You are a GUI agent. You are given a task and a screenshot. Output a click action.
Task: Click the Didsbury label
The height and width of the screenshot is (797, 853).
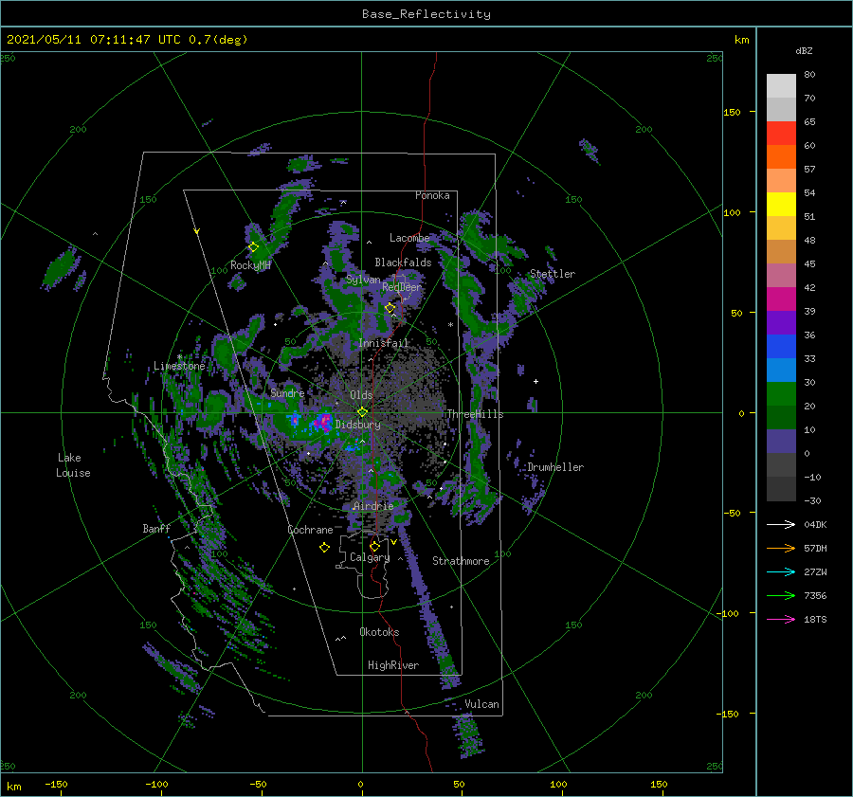358,425
